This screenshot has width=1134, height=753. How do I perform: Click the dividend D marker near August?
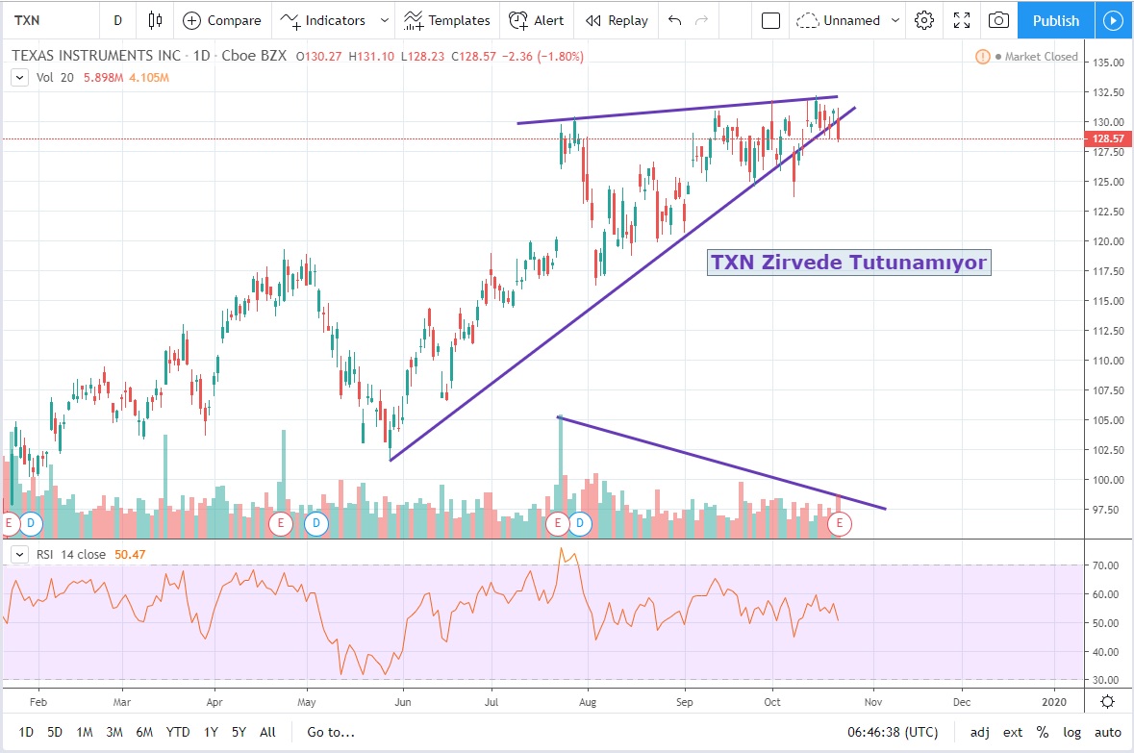tap(580, 523)
